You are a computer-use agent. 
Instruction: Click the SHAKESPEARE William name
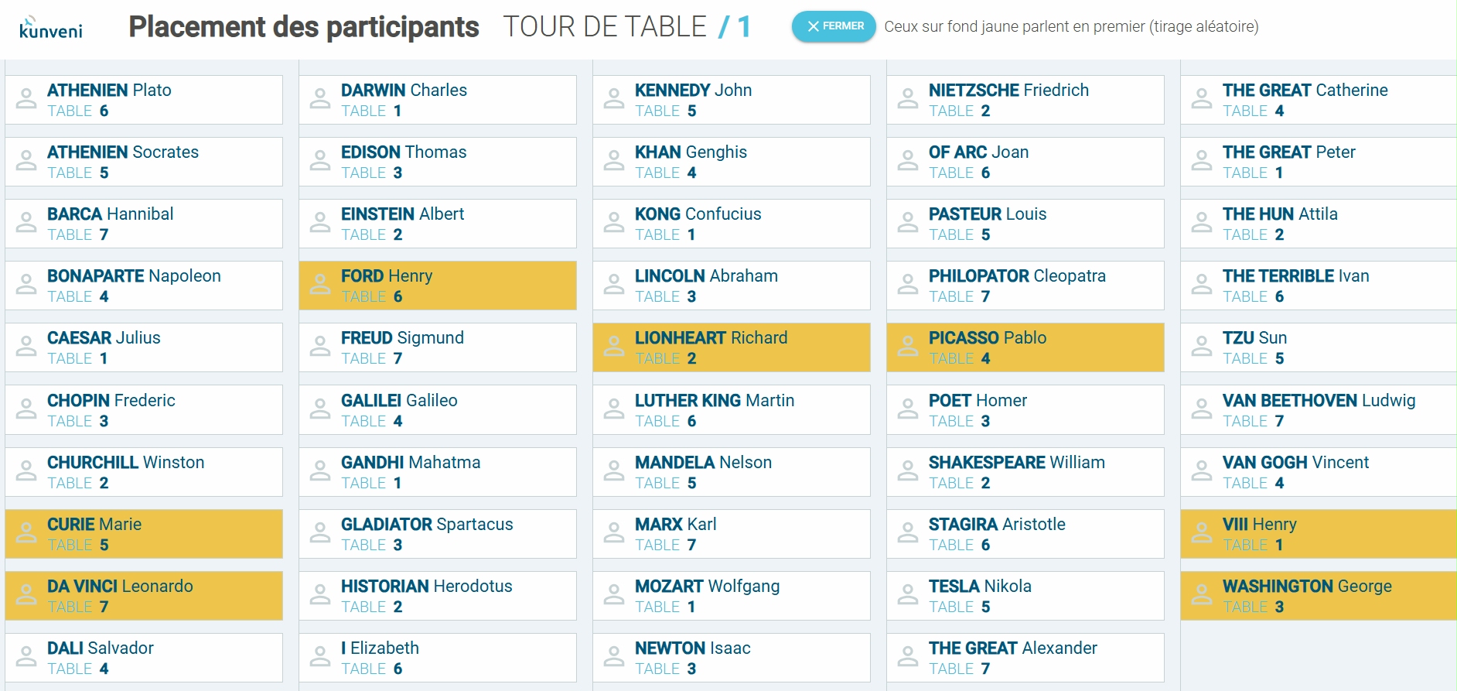[1016, 462]
